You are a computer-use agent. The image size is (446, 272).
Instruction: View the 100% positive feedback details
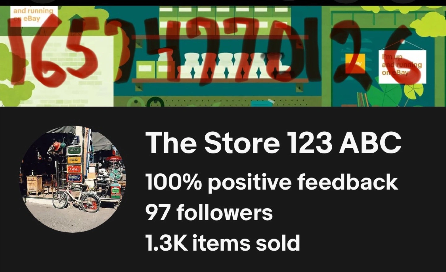pos(271,182)
